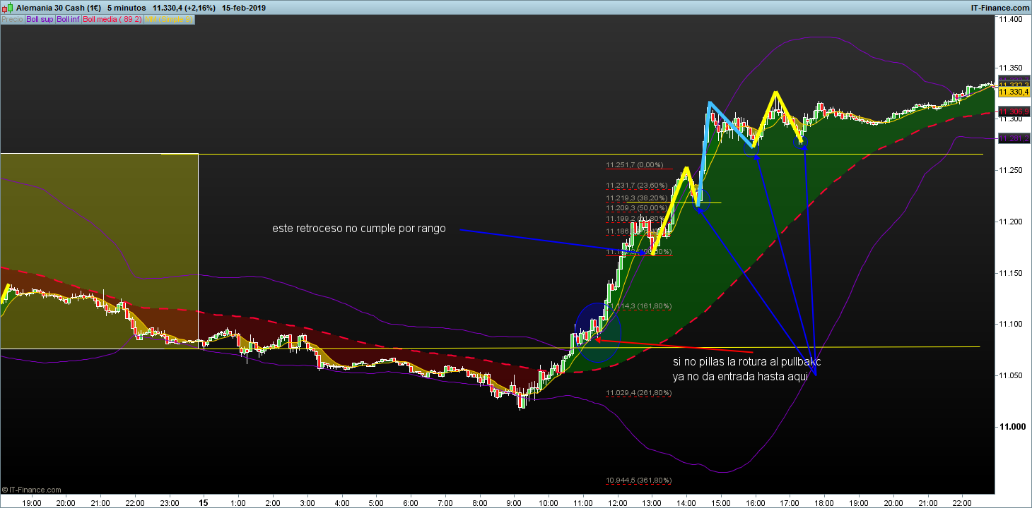Screen dimensions: 1032x508
Task: Click the 22:00 label at end of time axis
Action: click(x=962, y=503)
